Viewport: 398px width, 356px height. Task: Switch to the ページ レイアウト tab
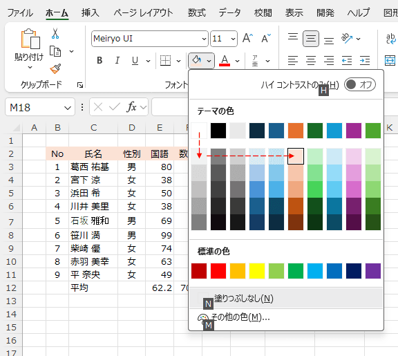(144, 12)
